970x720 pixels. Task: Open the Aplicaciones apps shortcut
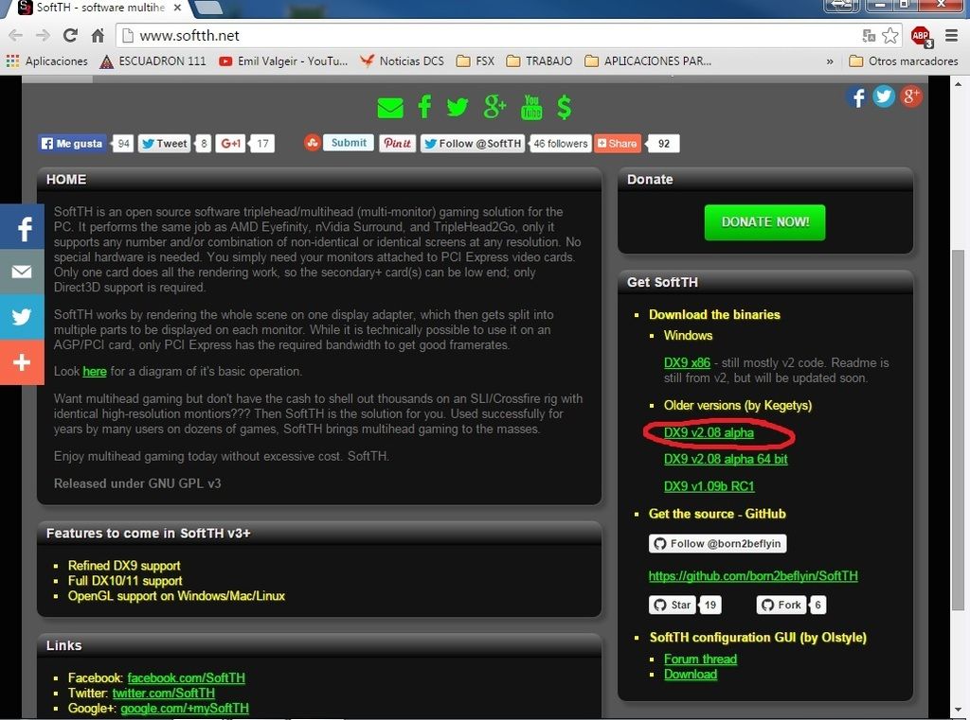point(47,61)
